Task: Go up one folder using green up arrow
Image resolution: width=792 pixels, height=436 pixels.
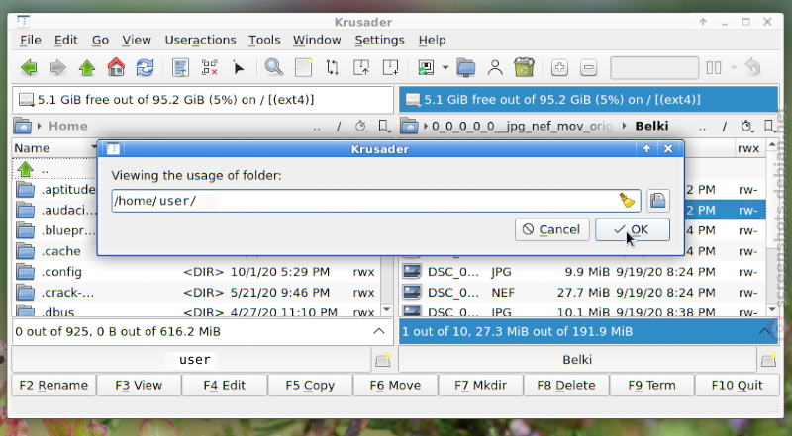Action: 87,67
